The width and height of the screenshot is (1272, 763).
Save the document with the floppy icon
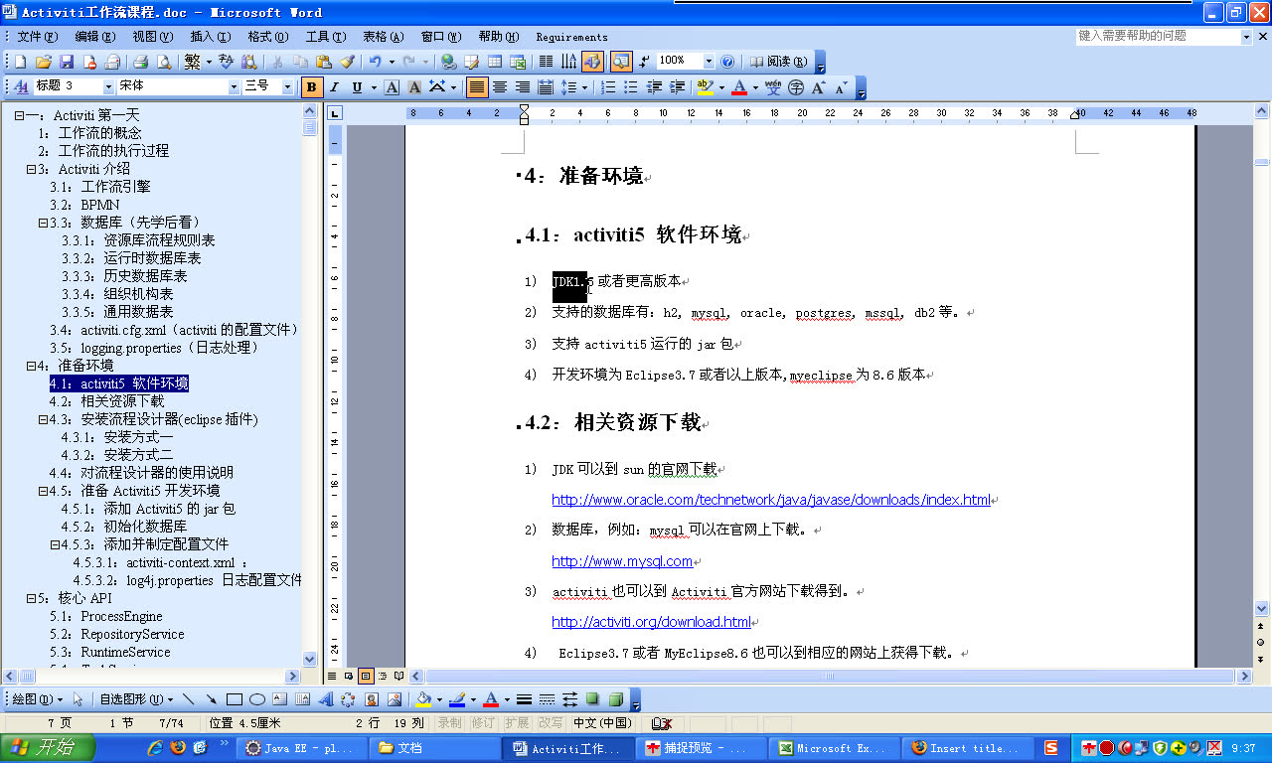pyautogui.click(x=67, y=62)
